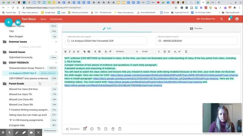Open the model paragraph Google document link
Viewport: 243px width, 136px height.
pyautogui.click(x=156, y=79)
